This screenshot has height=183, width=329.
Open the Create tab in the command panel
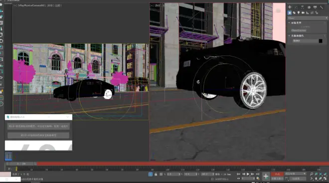[x=290, y=7]
